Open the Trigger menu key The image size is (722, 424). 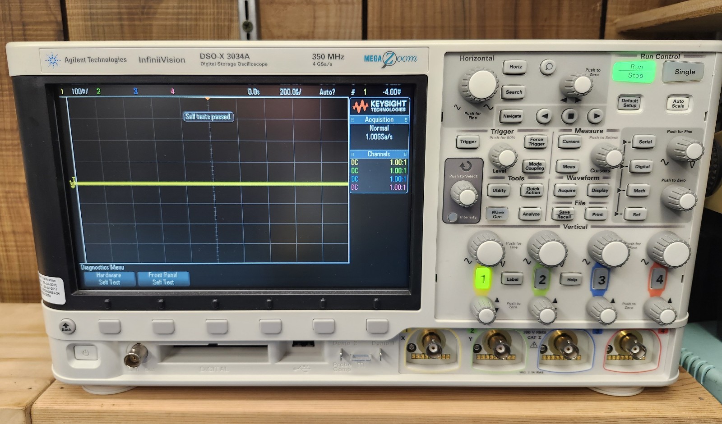pyautogui.click(x=468, y=142)
